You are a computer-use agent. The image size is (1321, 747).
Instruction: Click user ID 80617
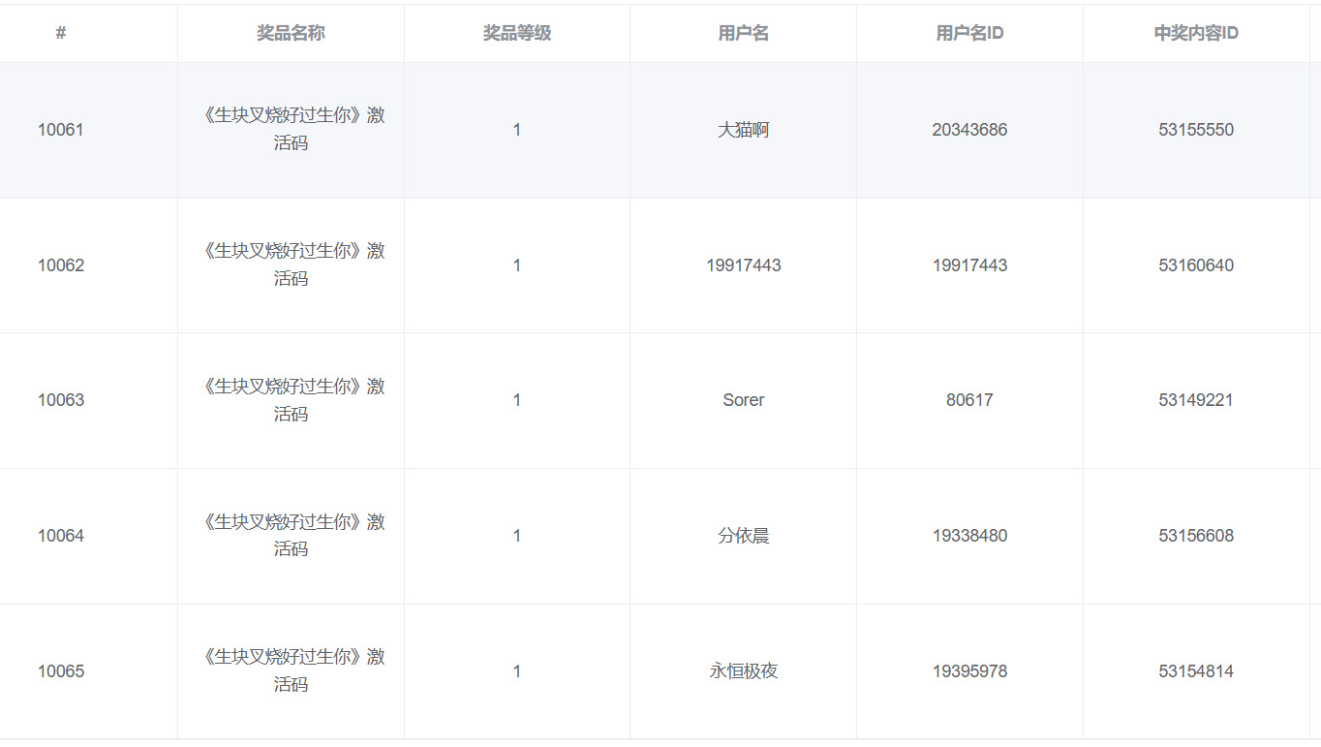(969, 400)
